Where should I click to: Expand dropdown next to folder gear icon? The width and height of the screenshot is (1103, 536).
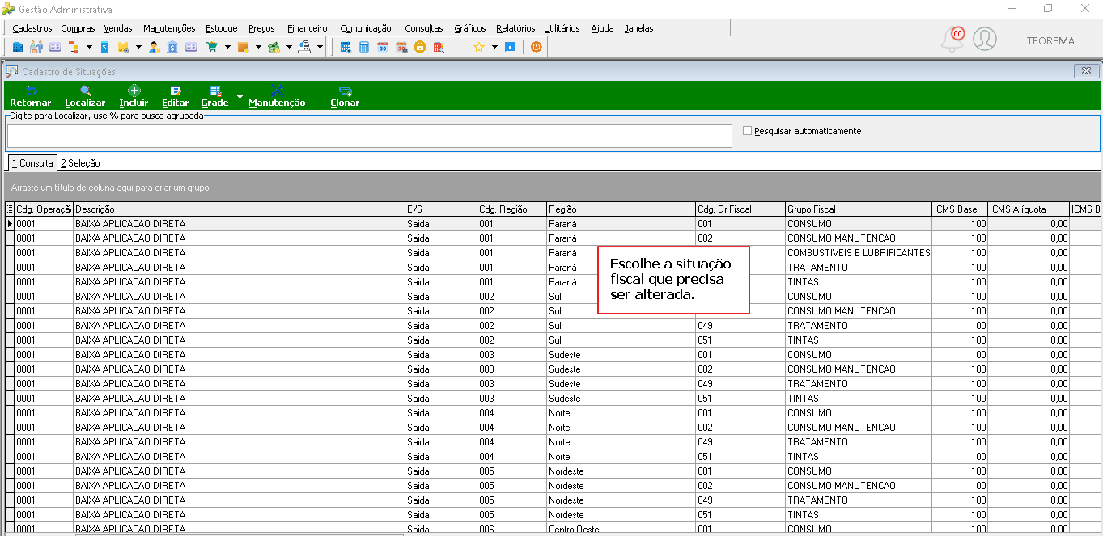point(138,47)
